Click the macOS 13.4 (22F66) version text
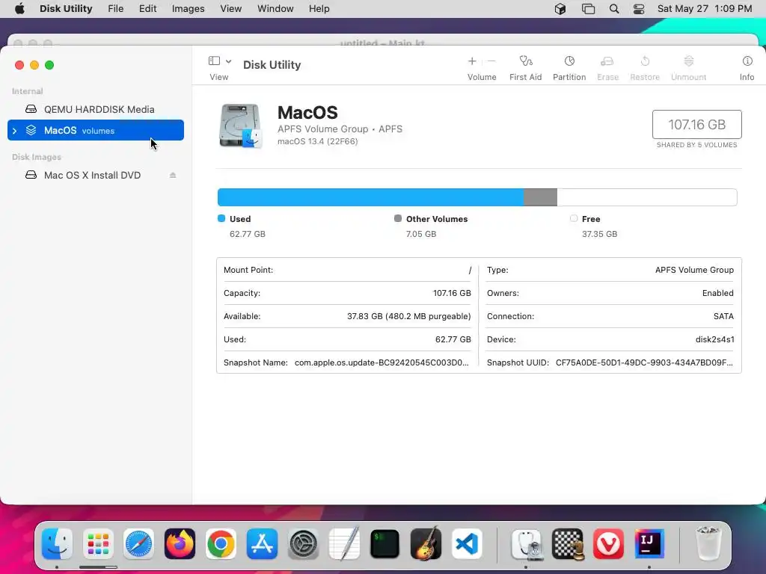 [317, 141]
